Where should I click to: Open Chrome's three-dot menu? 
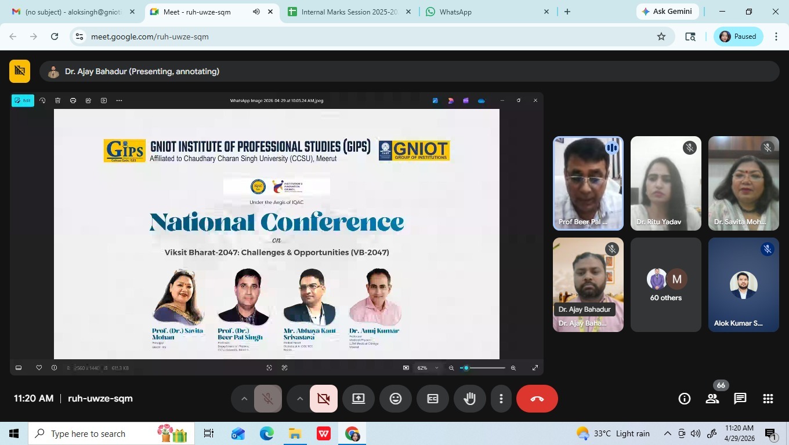[x=776, y=37]
